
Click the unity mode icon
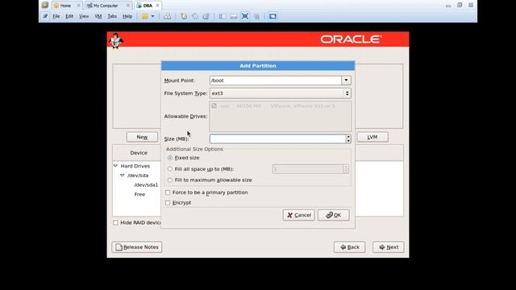coord(256,16)
